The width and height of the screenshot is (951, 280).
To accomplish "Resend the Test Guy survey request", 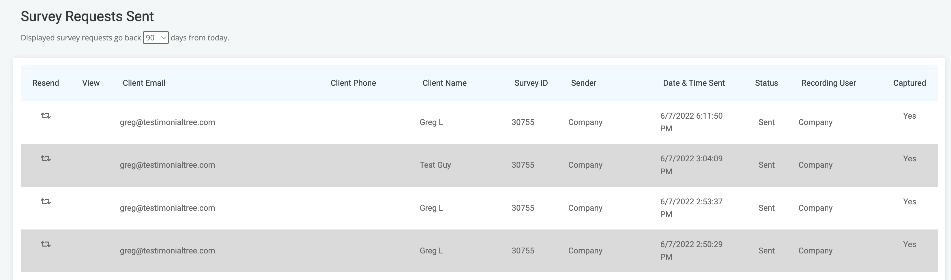I will tap(45, 158).
